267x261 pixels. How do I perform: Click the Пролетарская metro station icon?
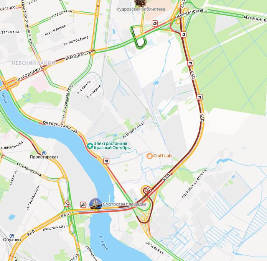click(x=44, y=153)
